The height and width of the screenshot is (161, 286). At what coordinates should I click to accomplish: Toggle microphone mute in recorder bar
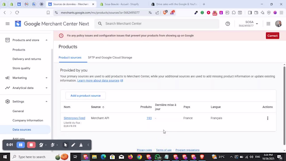[x=53, y=145]
